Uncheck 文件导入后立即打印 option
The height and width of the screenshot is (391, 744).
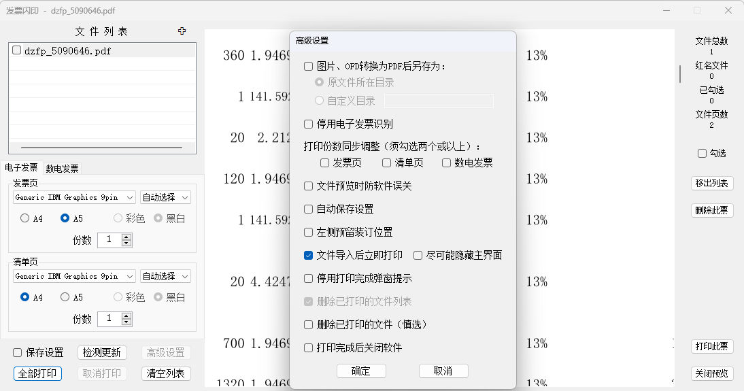pyautogui.click(x=309, y=256)
